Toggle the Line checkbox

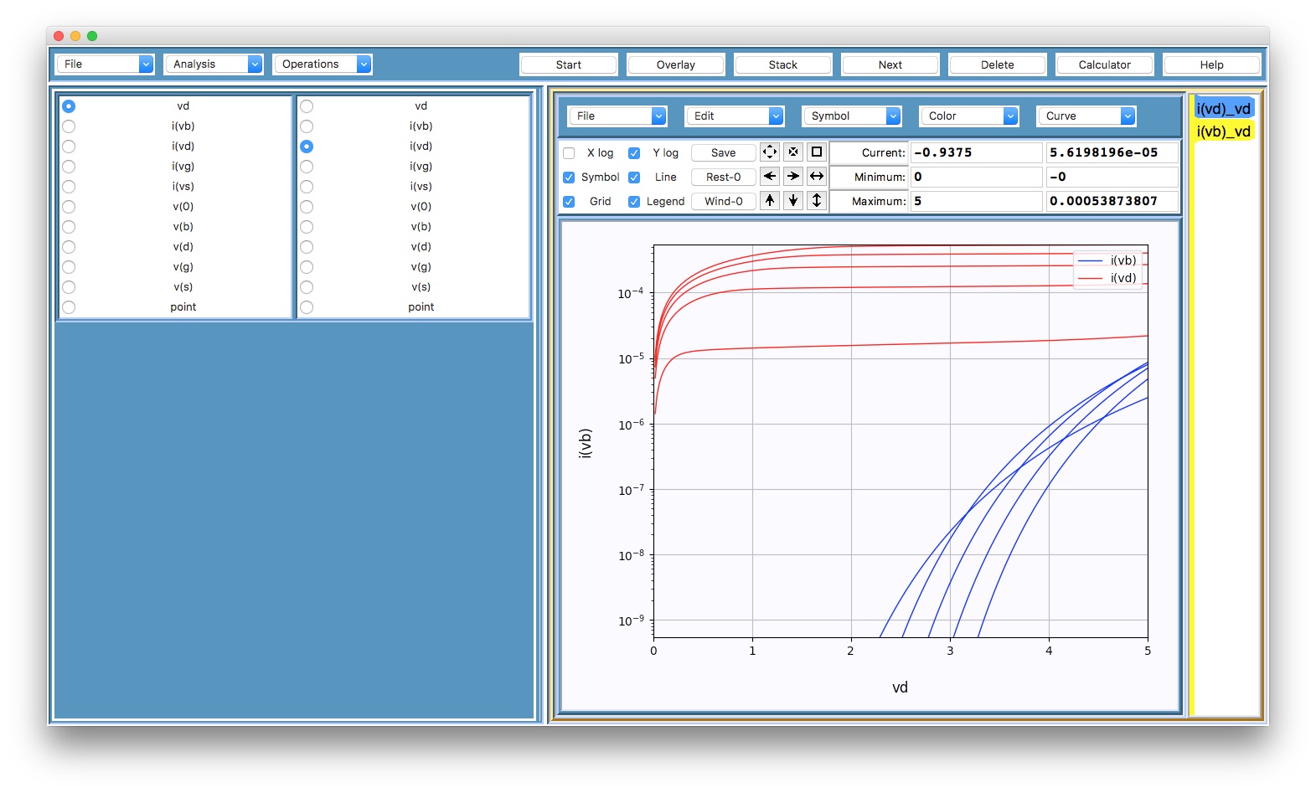pos(634,178)
